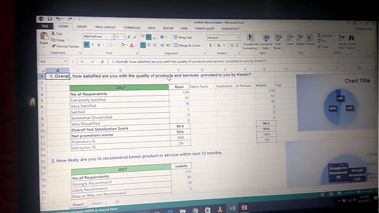Toggle Italic formatting
The width and height of the screenshot is (379, 213).
92,45
